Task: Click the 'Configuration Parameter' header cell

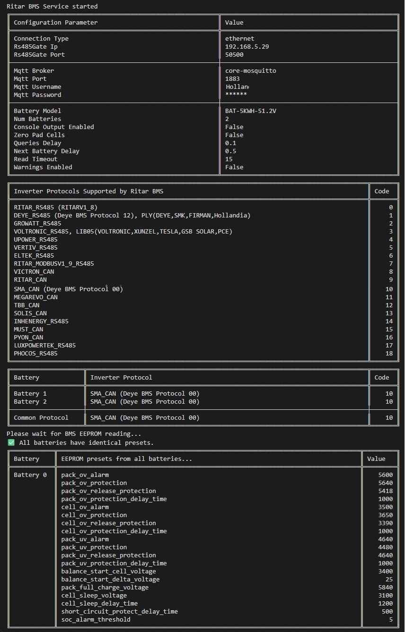Action: [56, 23]
